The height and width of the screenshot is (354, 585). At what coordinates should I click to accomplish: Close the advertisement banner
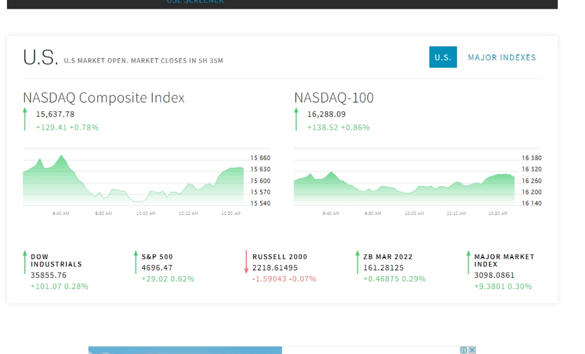tap(472, 350)
